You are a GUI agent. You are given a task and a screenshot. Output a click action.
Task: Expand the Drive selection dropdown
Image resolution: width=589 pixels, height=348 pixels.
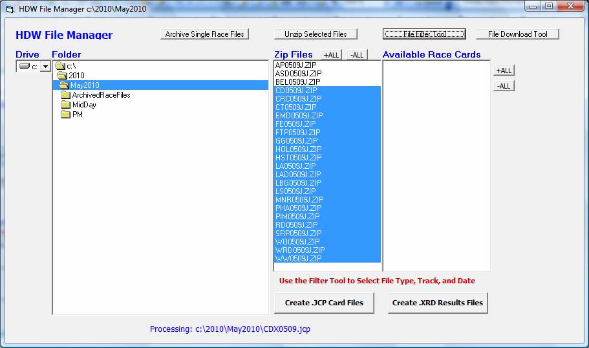45,67
